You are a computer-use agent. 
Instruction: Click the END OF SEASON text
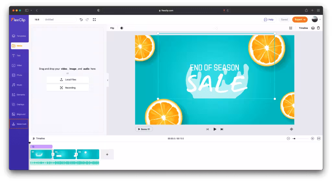click(x=214, y=68)
